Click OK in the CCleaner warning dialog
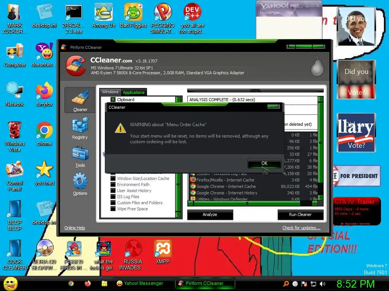 tap(264, 163)
